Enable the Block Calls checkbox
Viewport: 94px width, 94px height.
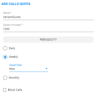[5, 90]
